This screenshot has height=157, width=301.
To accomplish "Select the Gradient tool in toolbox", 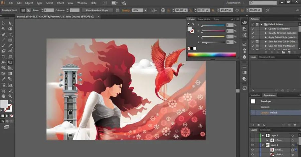I will coord(10,74).
